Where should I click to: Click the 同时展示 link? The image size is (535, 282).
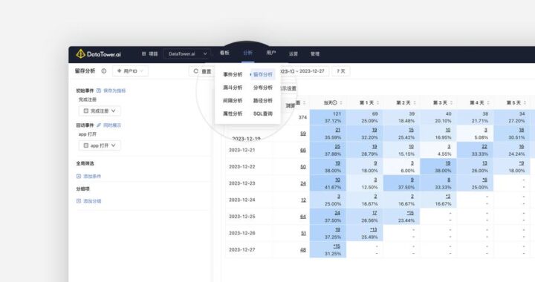pos(112,125)
